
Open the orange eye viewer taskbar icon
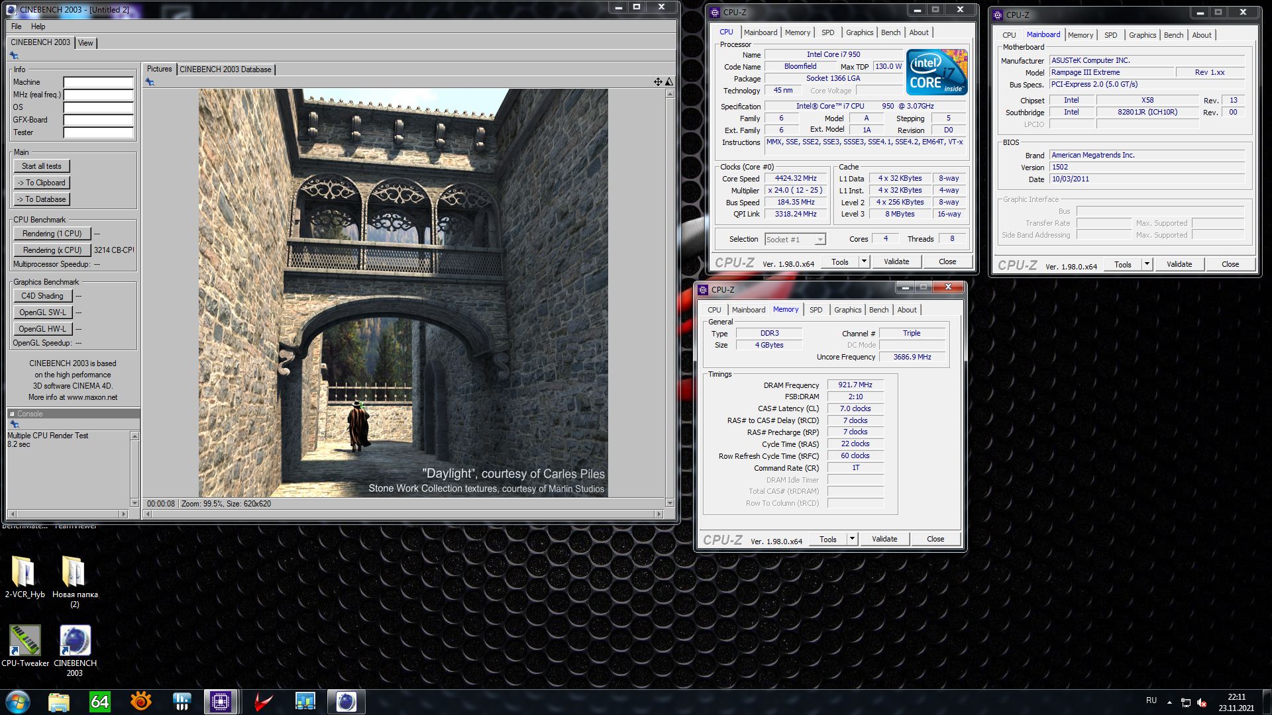click(x=141, y=701)
